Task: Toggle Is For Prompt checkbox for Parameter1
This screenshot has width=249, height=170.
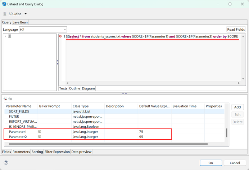Action: pyautogui.click(x=40, y=132)
